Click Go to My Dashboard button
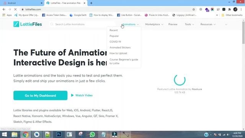This screenshot has width=245, height=138. [40, 95]
